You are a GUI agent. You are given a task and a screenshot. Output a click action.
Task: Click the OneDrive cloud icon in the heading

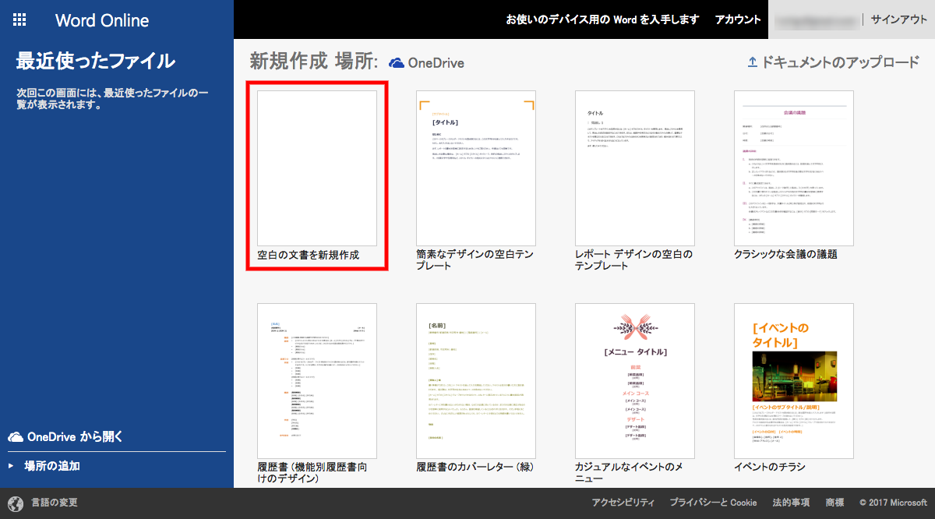pyautogui.click(x=397, y=62)
